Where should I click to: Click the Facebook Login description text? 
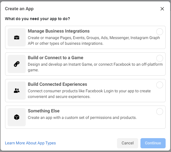pos(89,94)
